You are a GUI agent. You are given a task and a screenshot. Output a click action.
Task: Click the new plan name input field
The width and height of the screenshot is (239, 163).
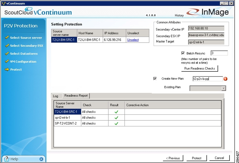click(x=208, y=79)
